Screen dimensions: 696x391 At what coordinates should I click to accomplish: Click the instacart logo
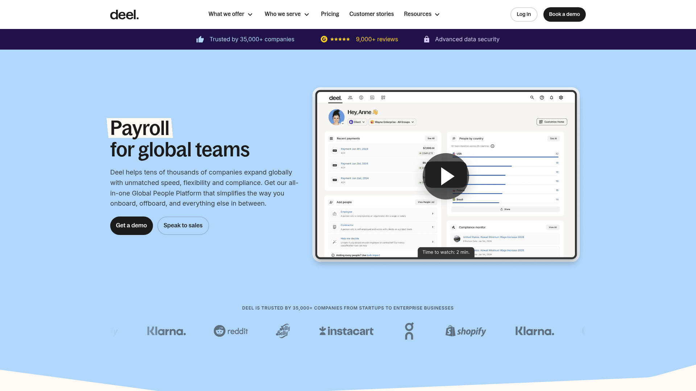[346, 331]
